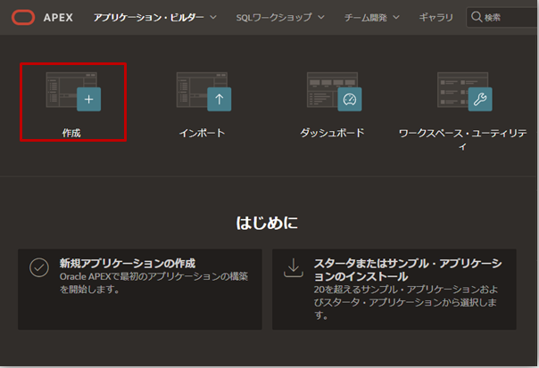The width and height of the screenshot is (539, 368).
Task: Open the ギャラリー menu item
Action: (x=435, y=17)
